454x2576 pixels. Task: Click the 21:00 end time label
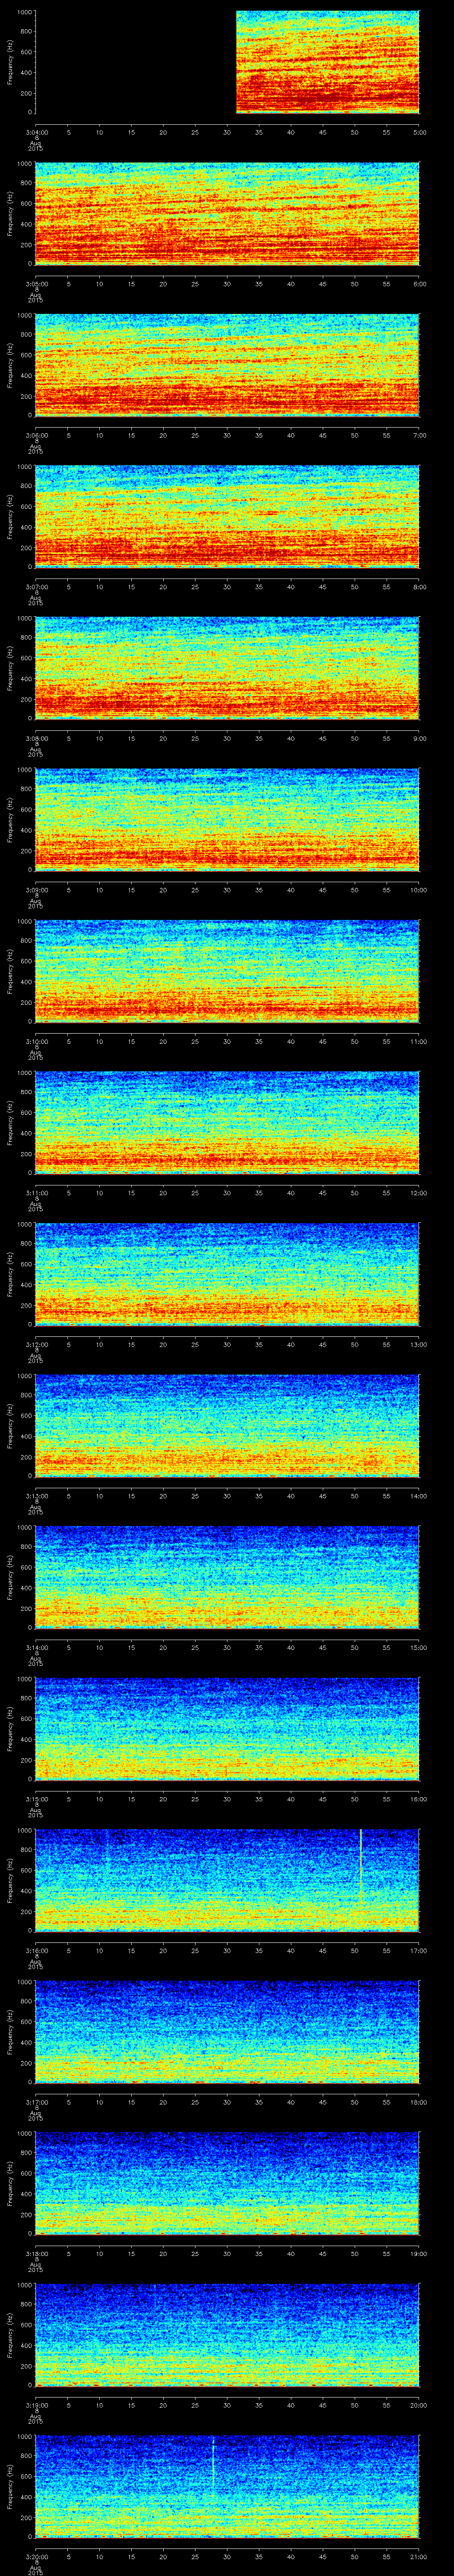pyautogui.click(x=419, y=2556)
